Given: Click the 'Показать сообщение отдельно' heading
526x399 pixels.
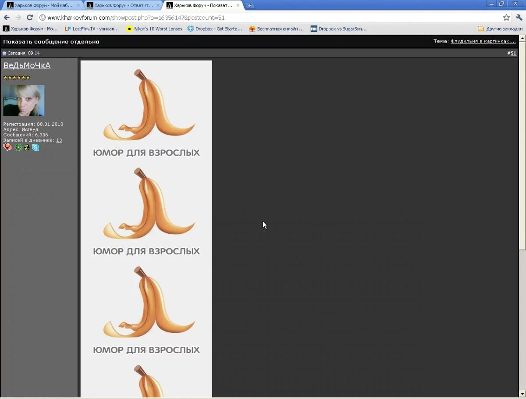Looking at the screenshot, I should [x=51, y=42].
